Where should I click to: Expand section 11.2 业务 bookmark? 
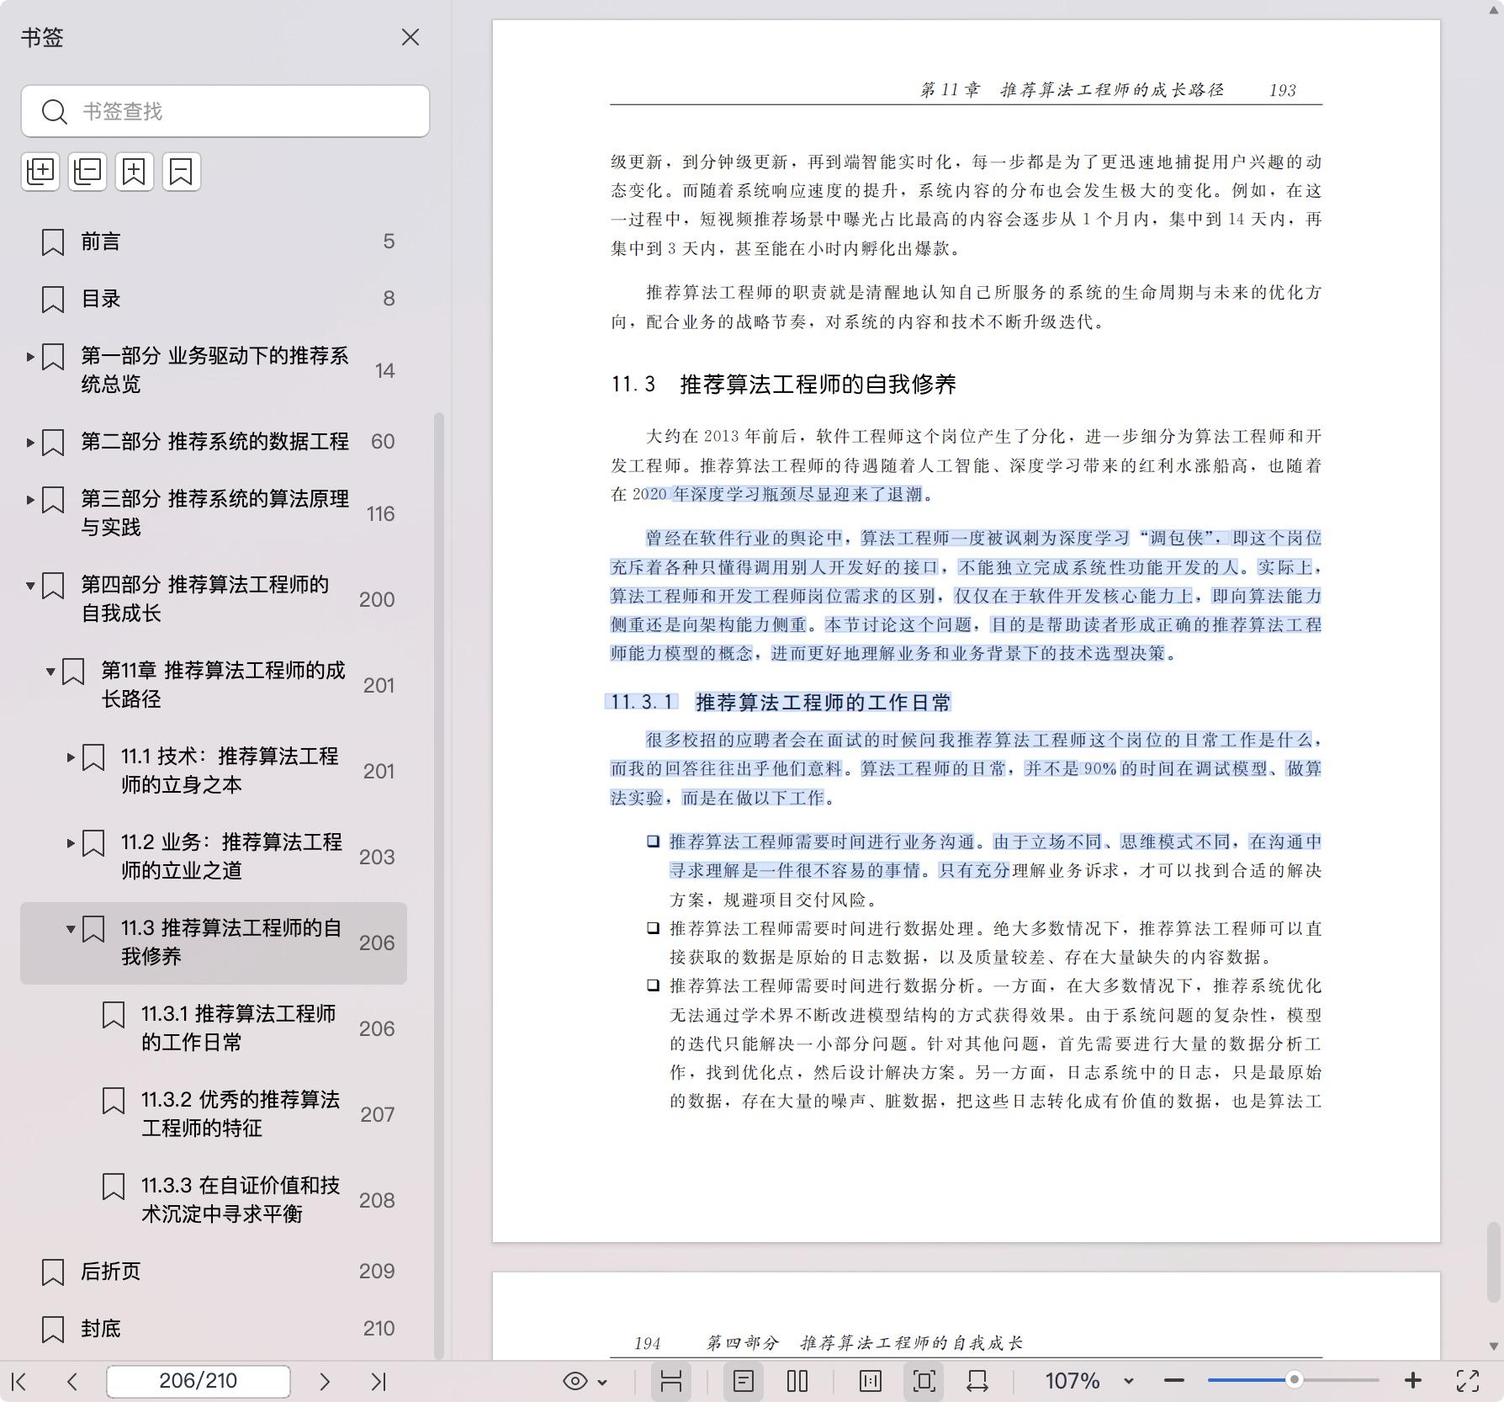pos(71,843)
